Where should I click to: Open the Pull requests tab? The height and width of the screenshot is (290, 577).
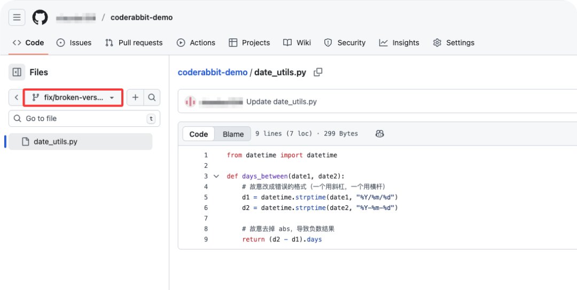pyautogui.click(x=134, y=43)
